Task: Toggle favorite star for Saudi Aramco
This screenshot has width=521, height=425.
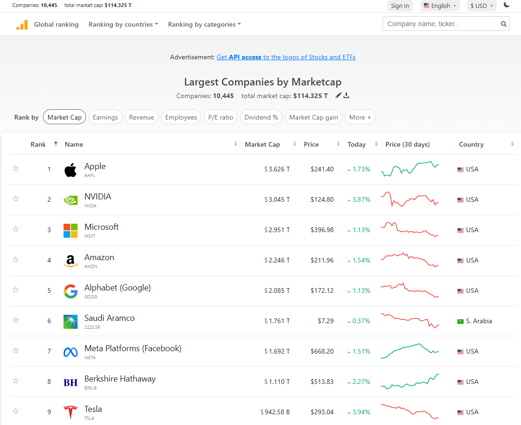Action: [16, 320]
